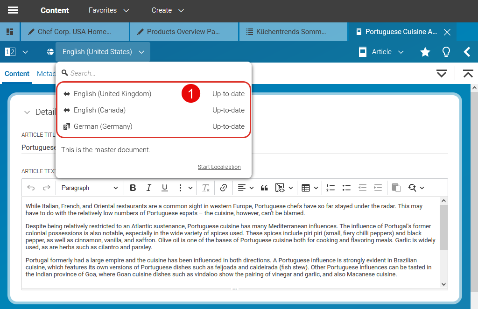Open the Article type dropdown
The image size is (478, 309).
(381, 52)
